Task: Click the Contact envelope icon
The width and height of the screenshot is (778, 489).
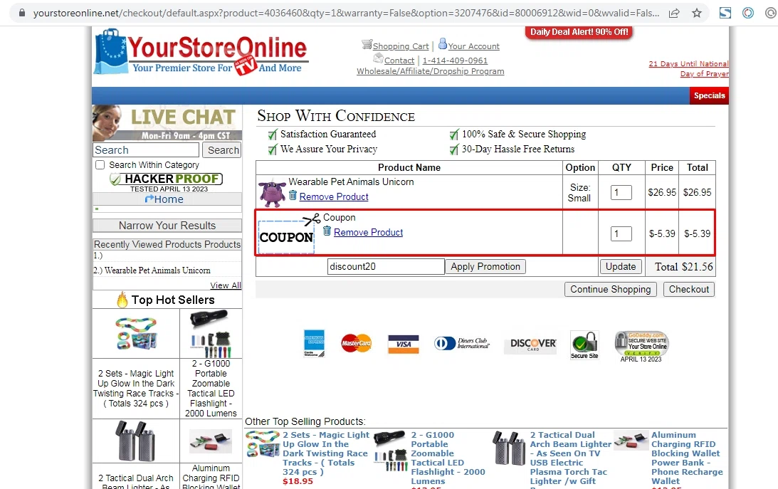Action: pos(378,58)
